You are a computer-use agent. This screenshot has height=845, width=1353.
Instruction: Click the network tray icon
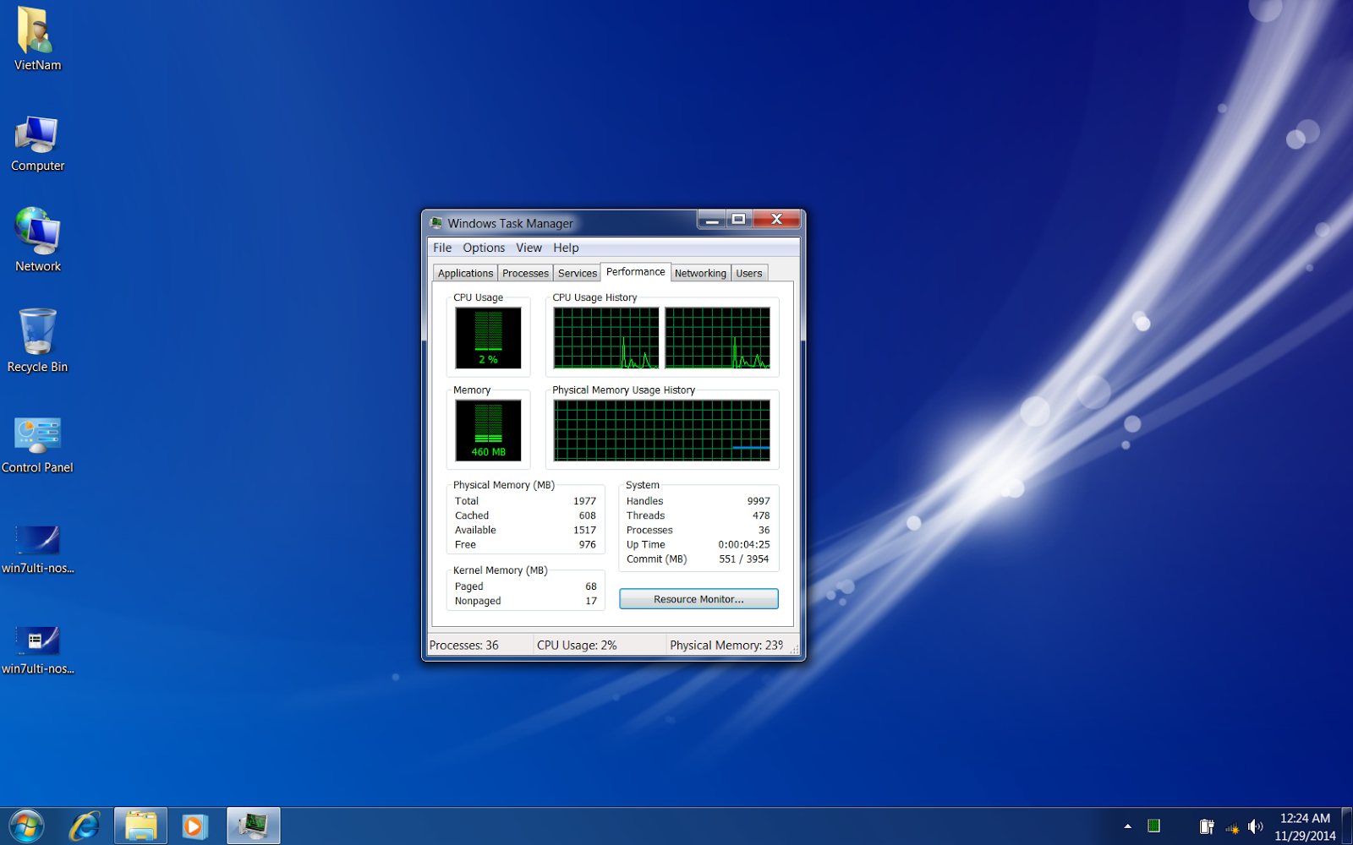[1232, 827]
